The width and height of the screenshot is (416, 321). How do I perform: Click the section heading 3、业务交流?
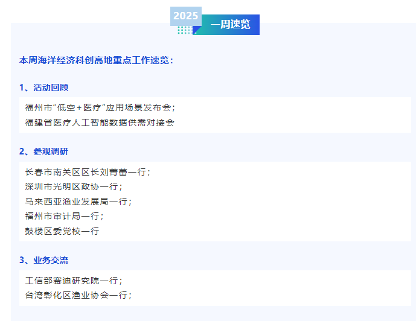coord(44,260)
